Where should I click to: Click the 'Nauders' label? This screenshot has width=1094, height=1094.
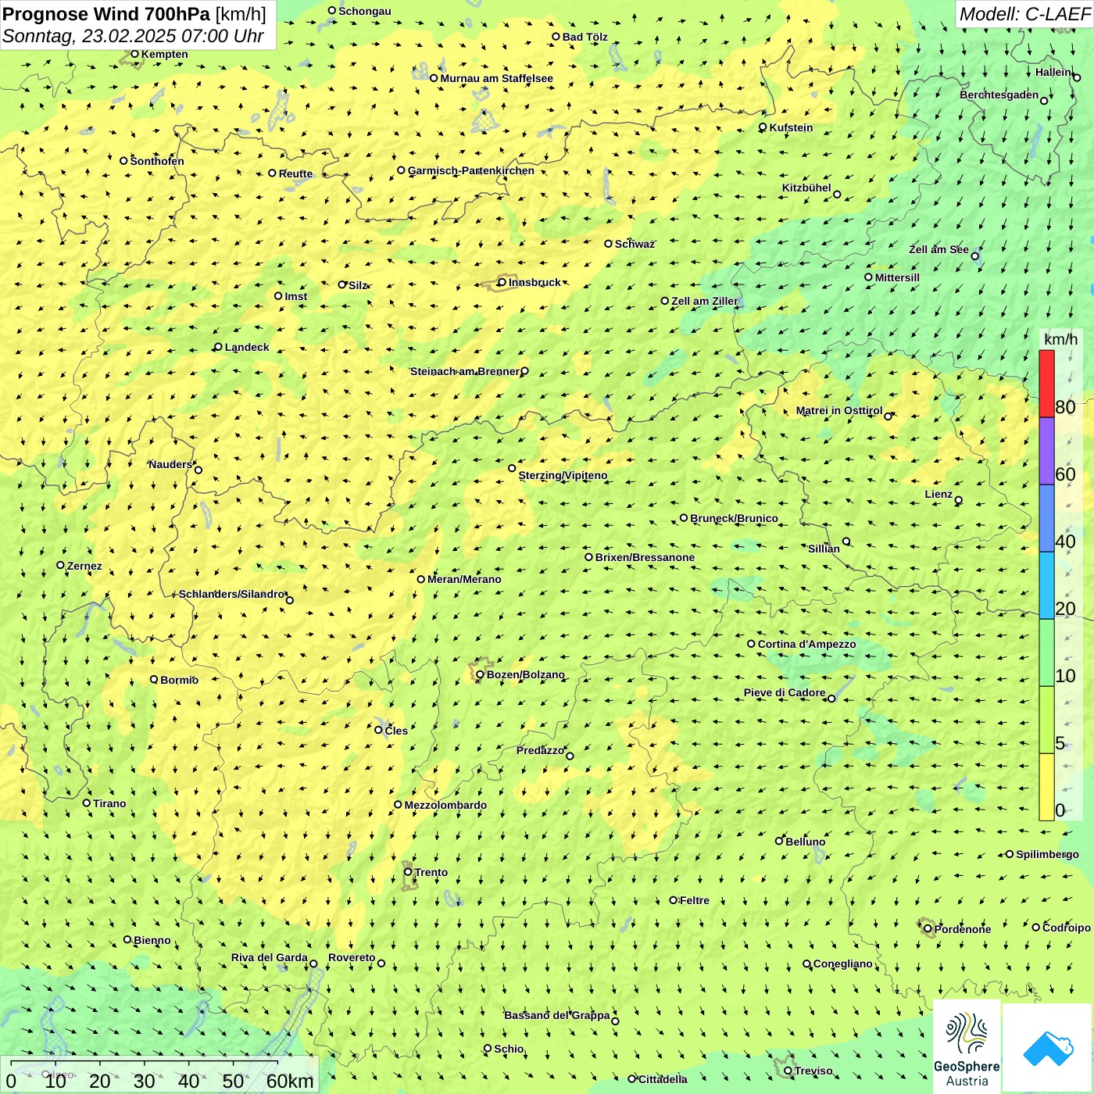point(170,464)
